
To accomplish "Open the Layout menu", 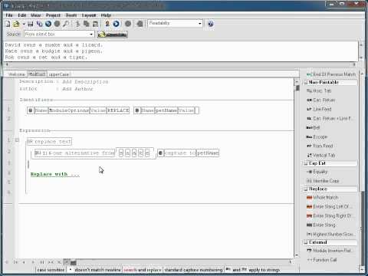I will click(x=89, y=15).
